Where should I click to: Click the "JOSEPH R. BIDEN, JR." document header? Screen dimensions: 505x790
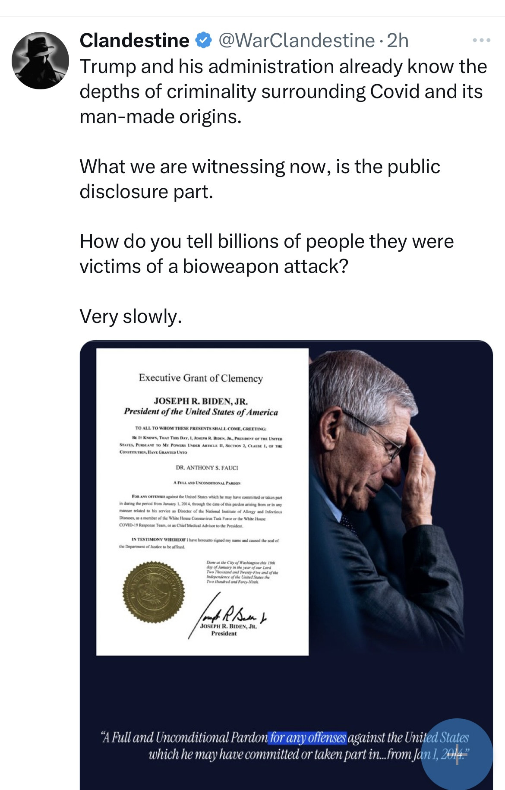tap(201, 401)
